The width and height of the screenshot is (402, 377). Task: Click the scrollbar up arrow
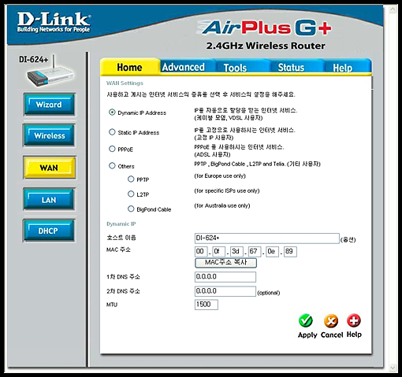(393, 10)
